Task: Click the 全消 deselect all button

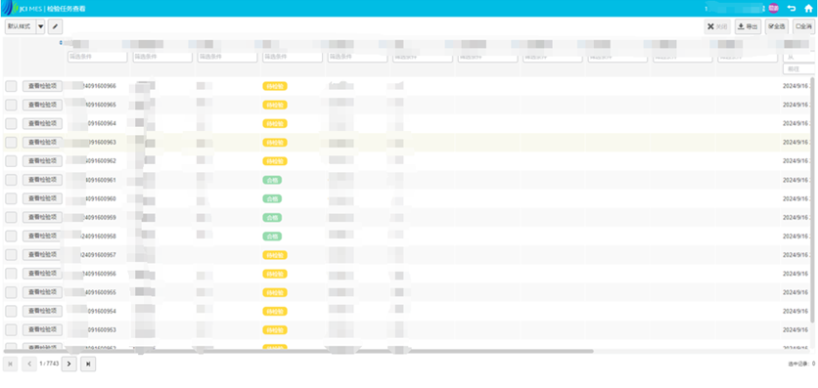Action: point(803,26)
